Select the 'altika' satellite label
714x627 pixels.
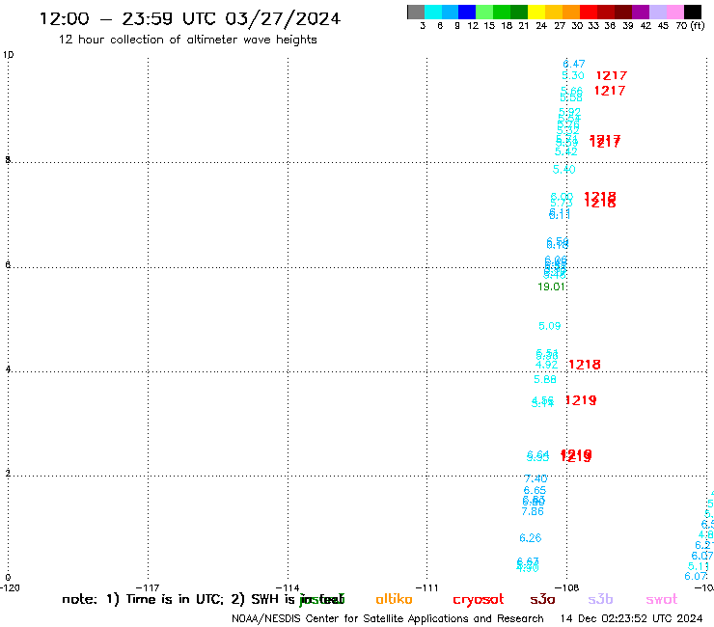pos(394,599)
